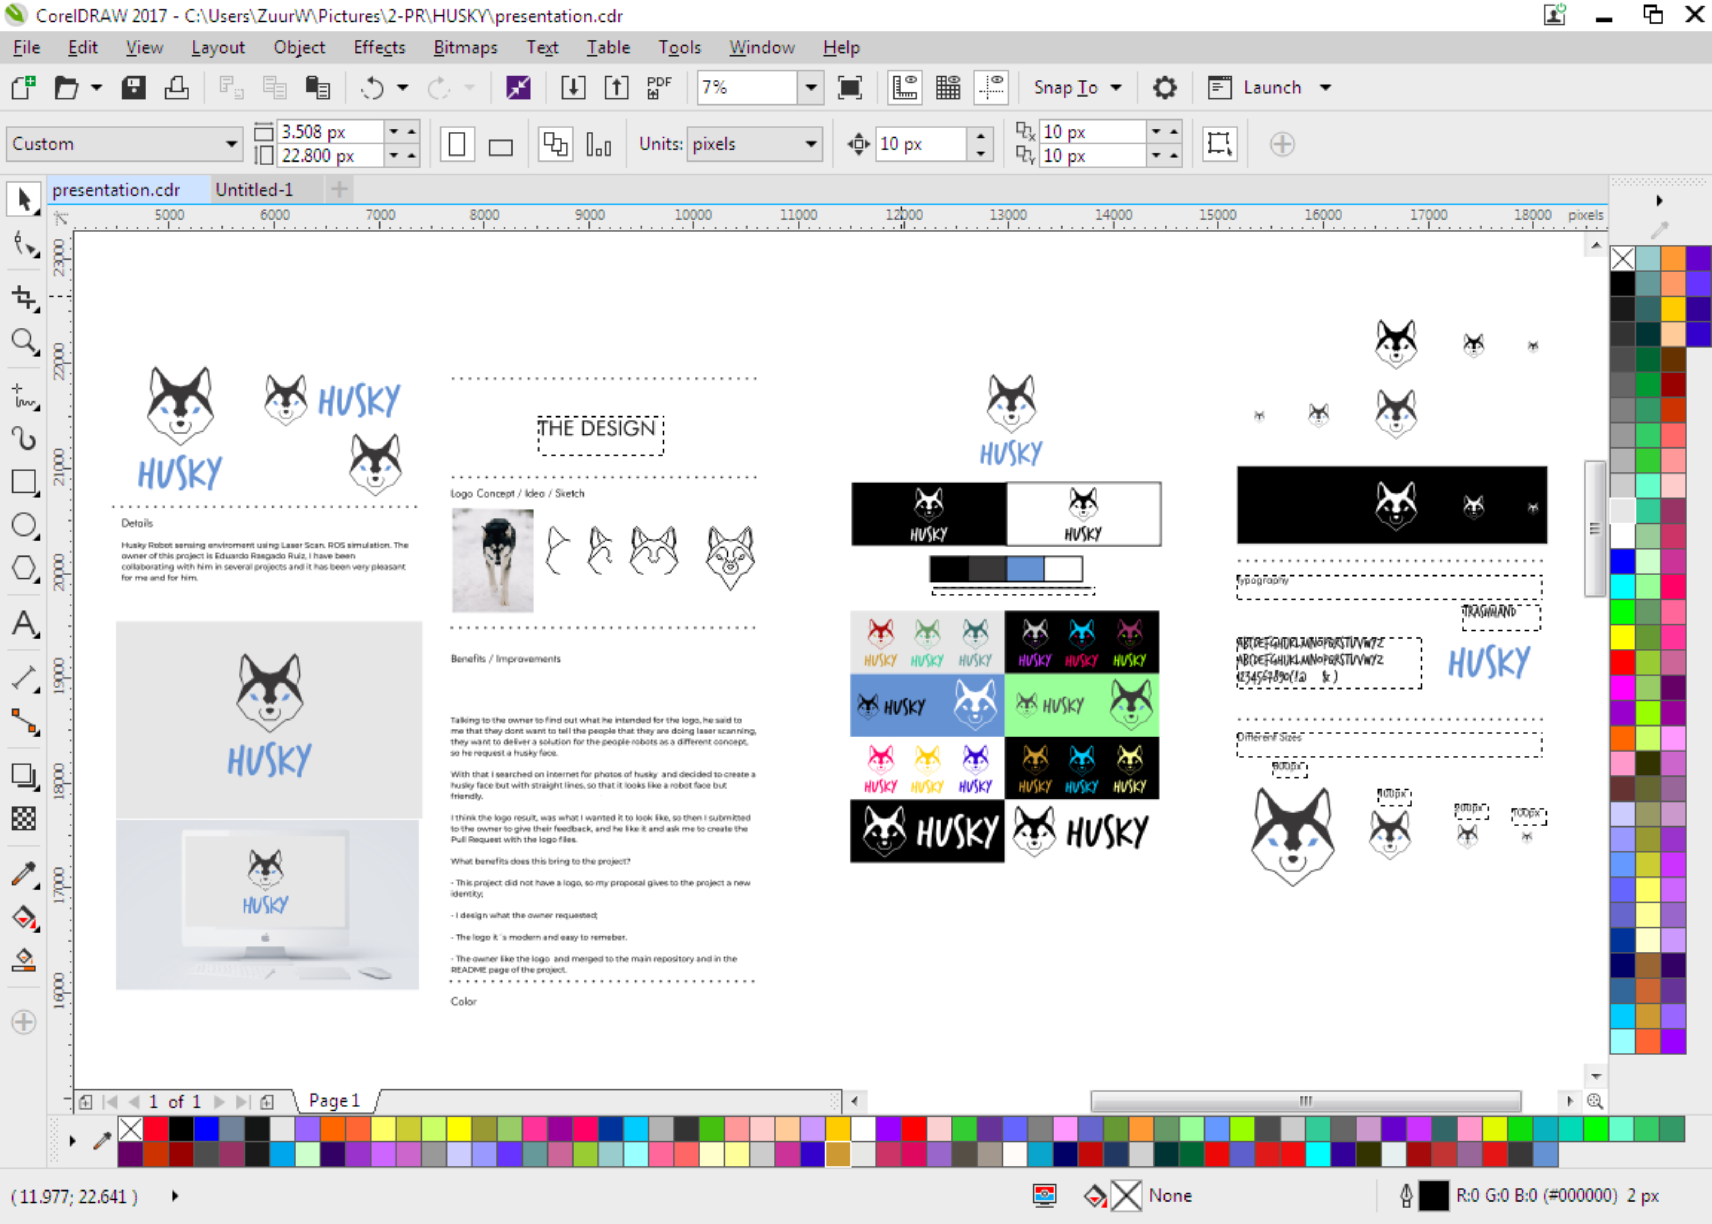The height and width of the screenshot is (1224, 1712).
Task: Open the Bitmaps menu
Action: point(465,47)
